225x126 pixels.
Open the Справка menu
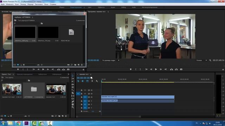point(53,5)
